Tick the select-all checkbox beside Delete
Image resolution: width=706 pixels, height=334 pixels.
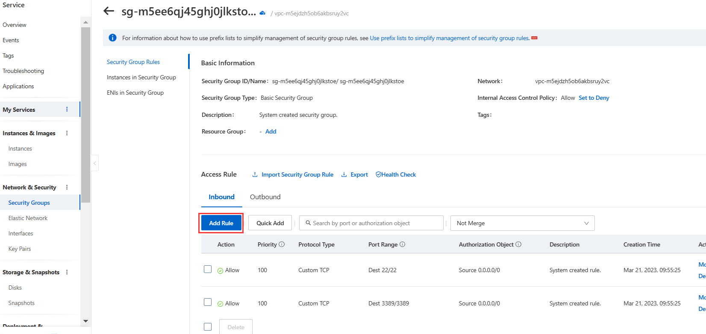click(208, 327)
